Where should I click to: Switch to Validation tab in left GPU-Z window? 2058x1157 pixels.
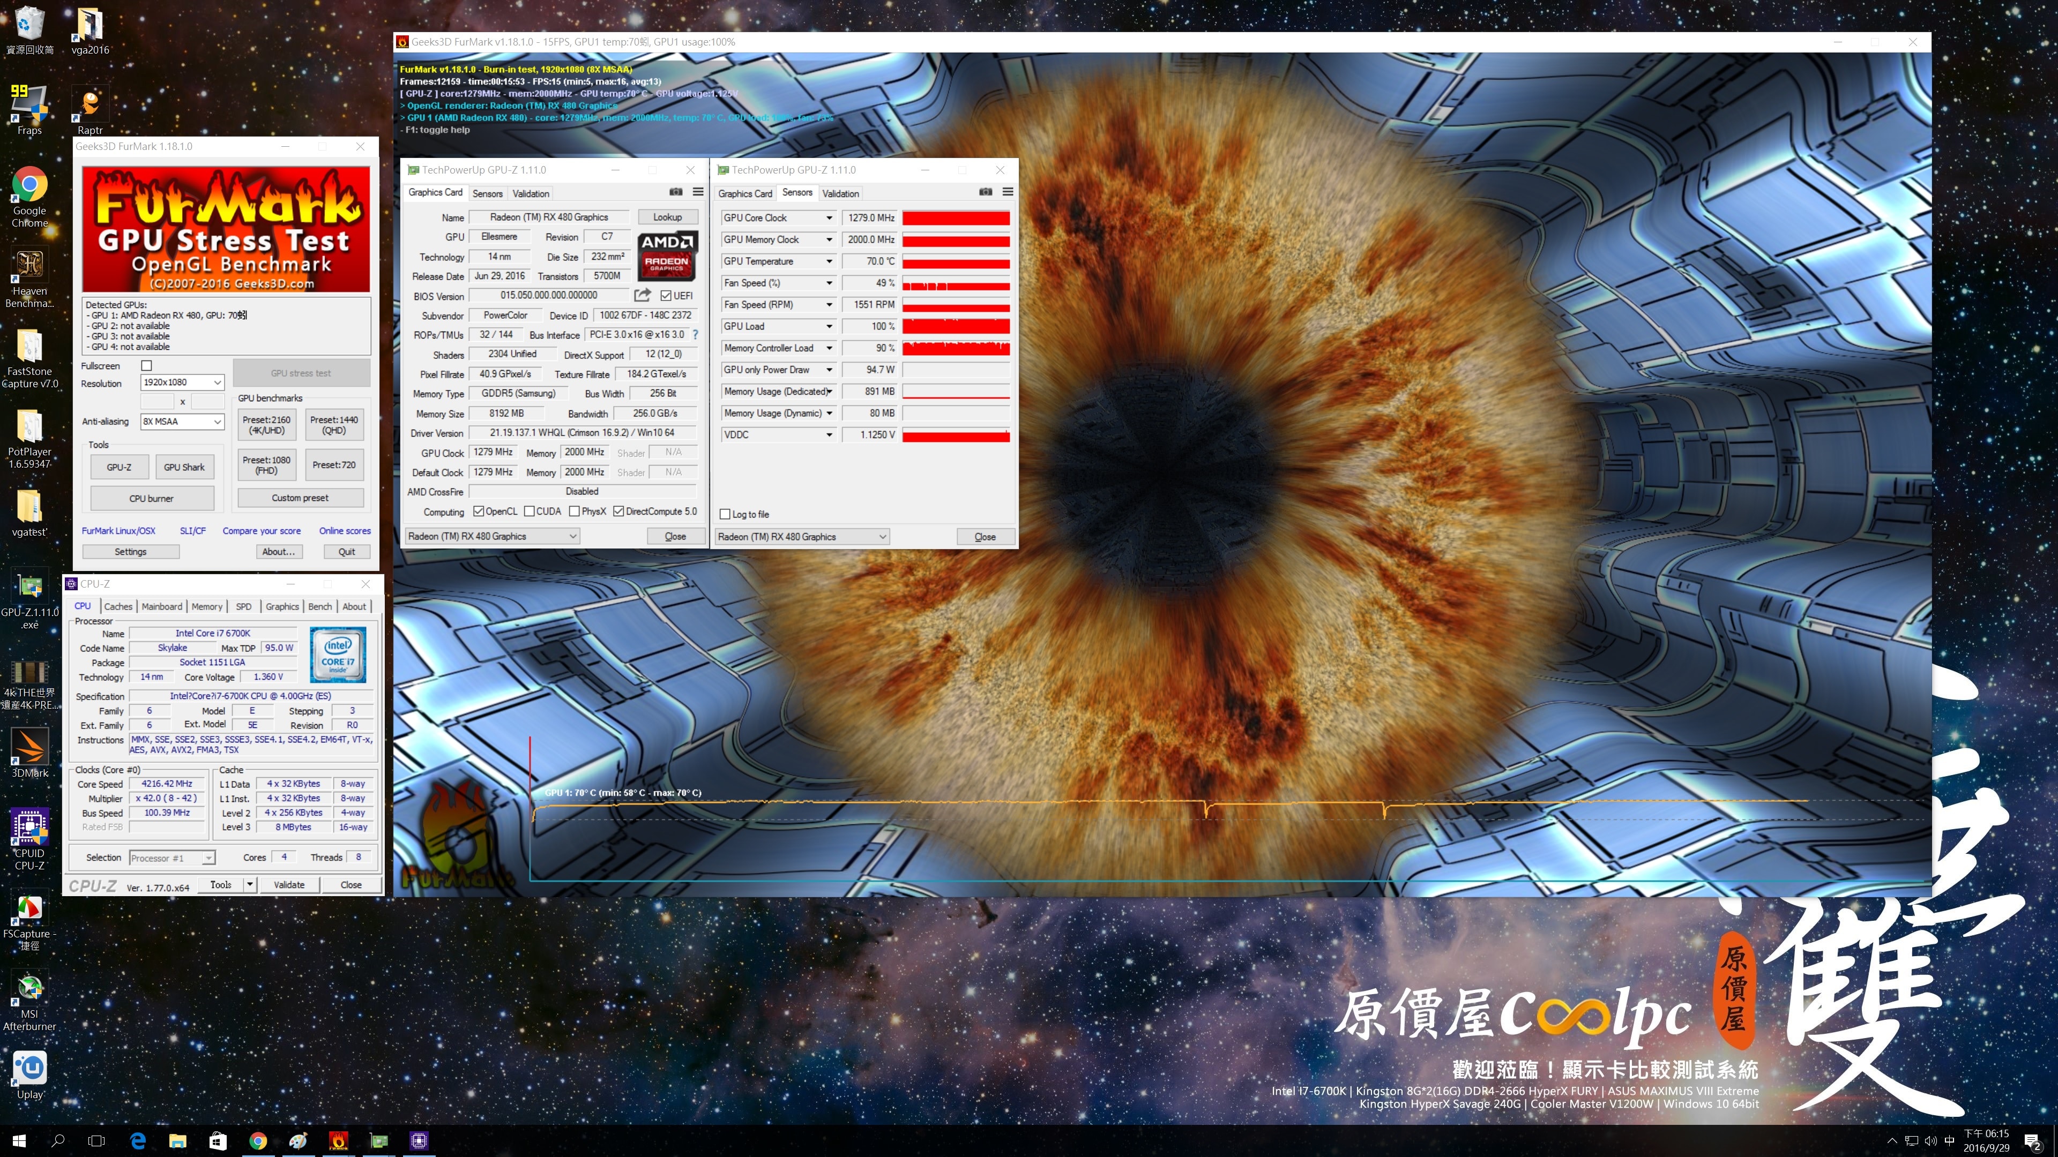tap(531, 194)
